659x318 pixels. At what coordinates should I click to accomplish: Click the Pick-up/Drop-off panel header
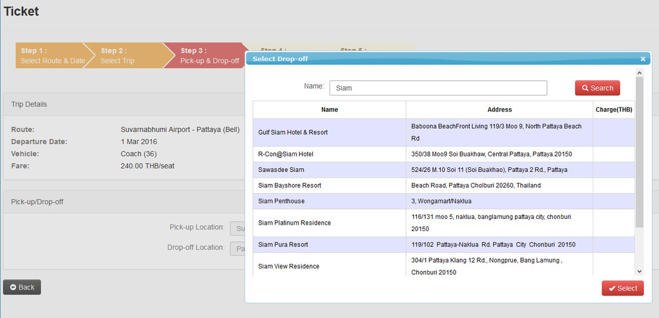point(124,202)
